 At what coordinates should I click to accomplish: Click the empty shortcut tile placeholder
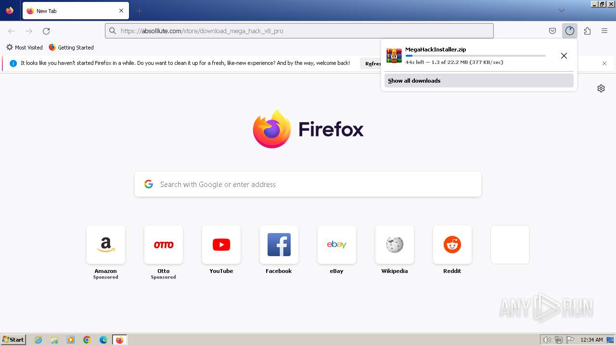click(510, 245)
